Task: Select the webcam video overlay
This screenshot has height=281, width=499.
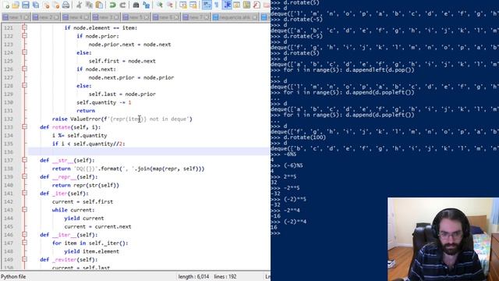Action: (443, 240)
